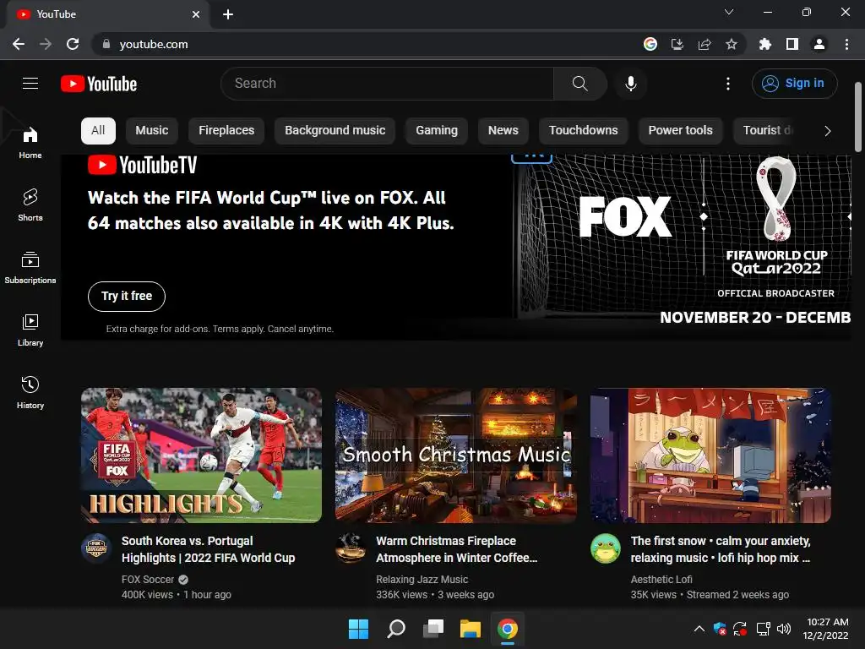
Task: Open South Korea vs. Portugal highlights thumbnail
Action: coord(201,455)
